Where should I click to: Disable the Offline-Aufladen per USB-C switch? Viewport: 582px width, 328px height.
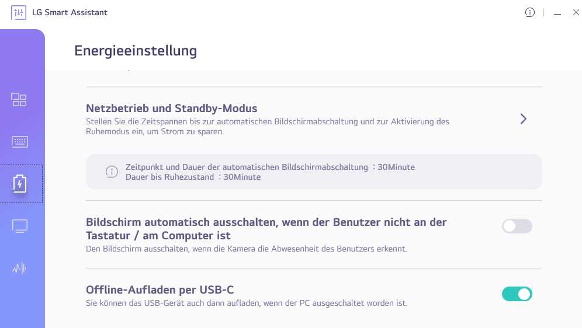tap(517, 294)
